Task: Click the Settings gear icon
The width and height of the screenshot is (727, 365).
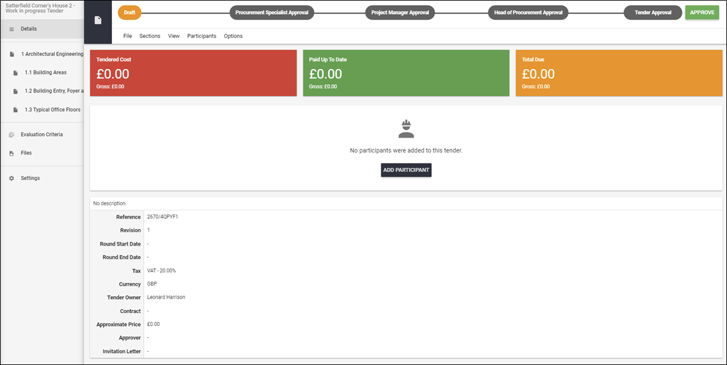Action: tap(12, 178)
